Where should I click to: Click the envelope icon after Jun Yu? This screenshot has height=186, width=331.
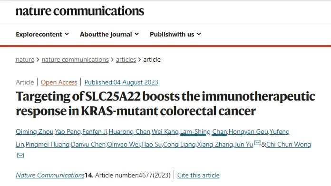tap(258, 143)
